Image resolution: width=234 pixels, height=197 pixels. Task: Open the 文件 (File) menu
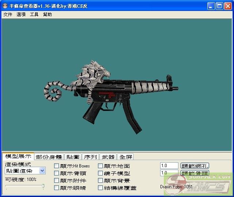click(x=8, y=15)
